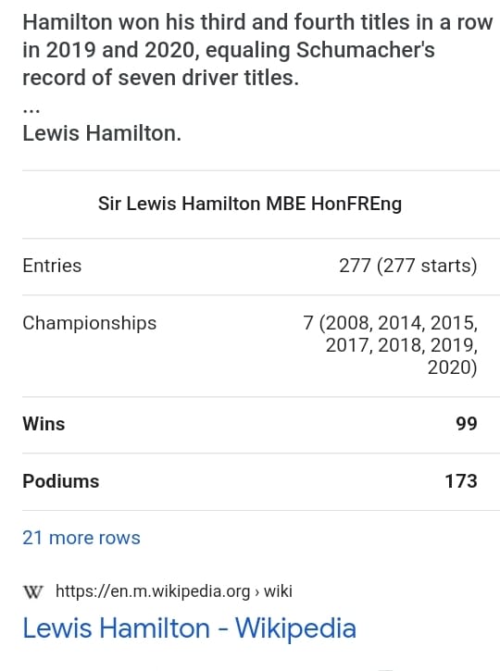
Task: Click the 2020) text in Championships
Action: point(453,367)
